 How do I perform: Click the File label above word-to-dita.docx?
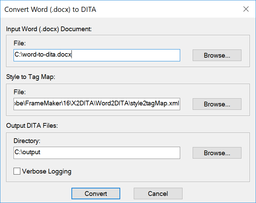pyautogui.click(x=20, y=43)
